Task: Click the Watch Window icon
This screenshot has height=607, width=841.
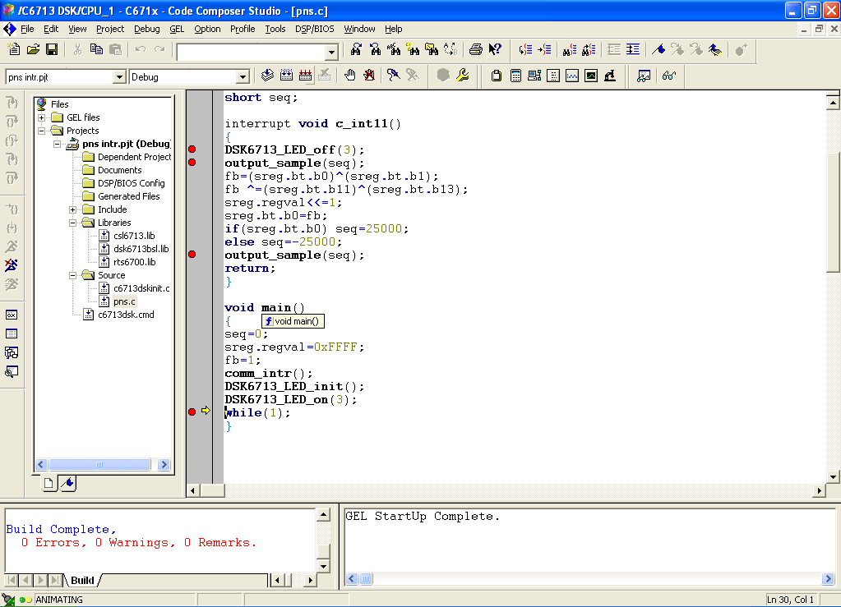Action: pyautogui.click(x=644, y=76)
